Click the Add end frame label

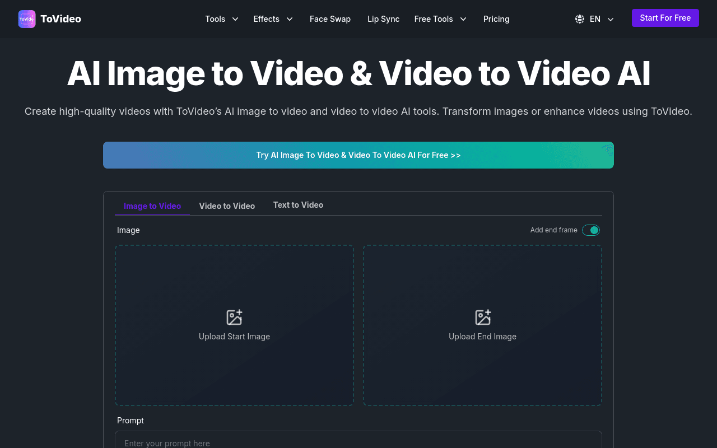point(553,230)
